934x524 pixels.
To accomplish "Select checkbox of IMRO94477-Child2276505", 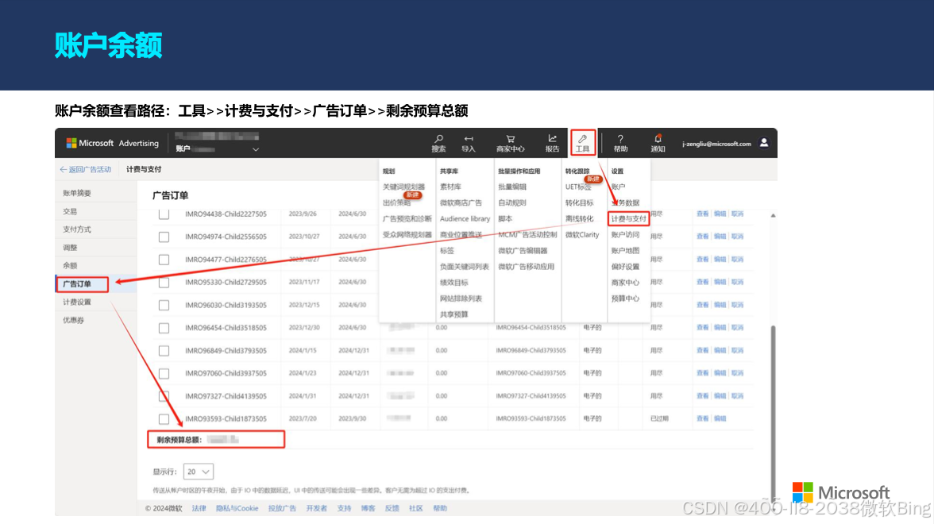I will coord(164,260).
